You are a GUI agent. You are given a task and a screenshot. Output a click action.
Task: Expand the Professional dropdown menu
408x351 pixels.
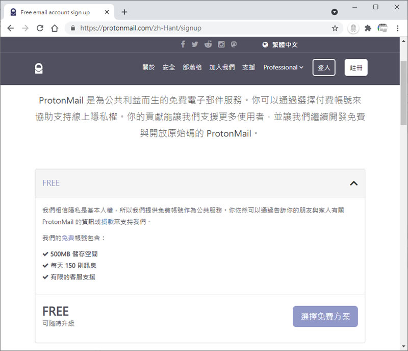pyautogui.click(x=283, y=67)
